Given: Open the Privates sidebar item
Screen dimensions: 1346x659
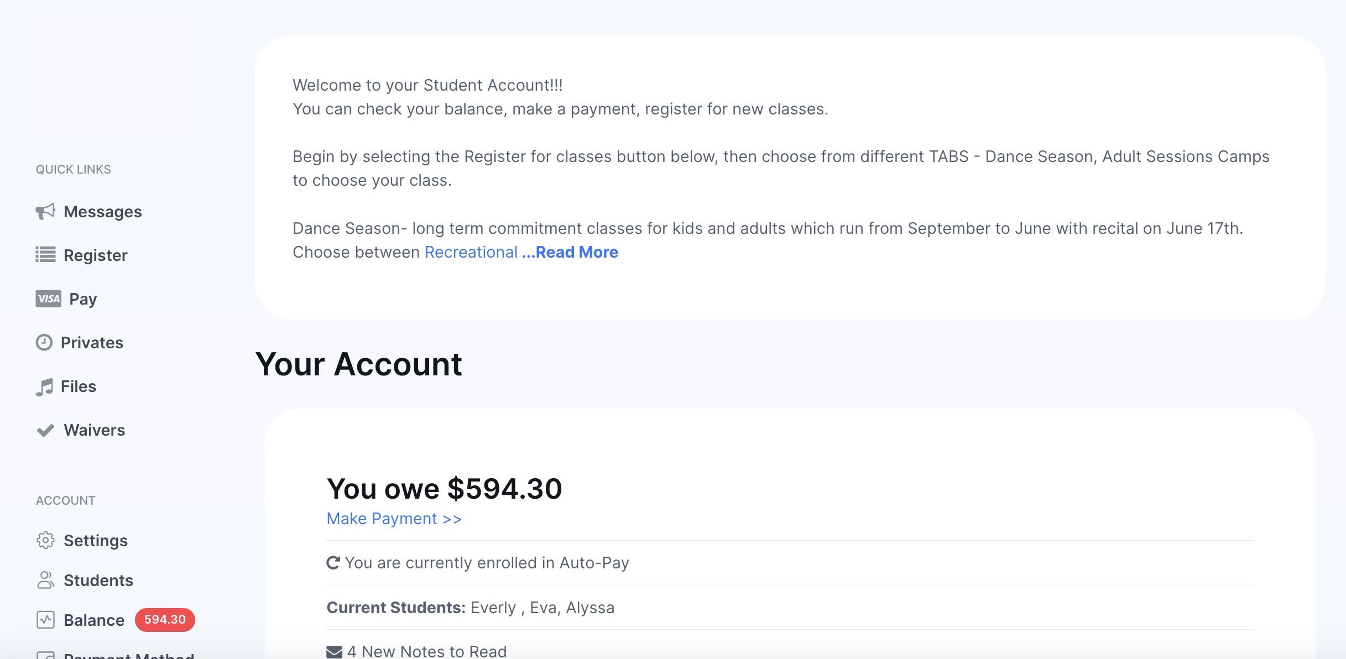Looking at the screenshot, I should tap(92, 342).
